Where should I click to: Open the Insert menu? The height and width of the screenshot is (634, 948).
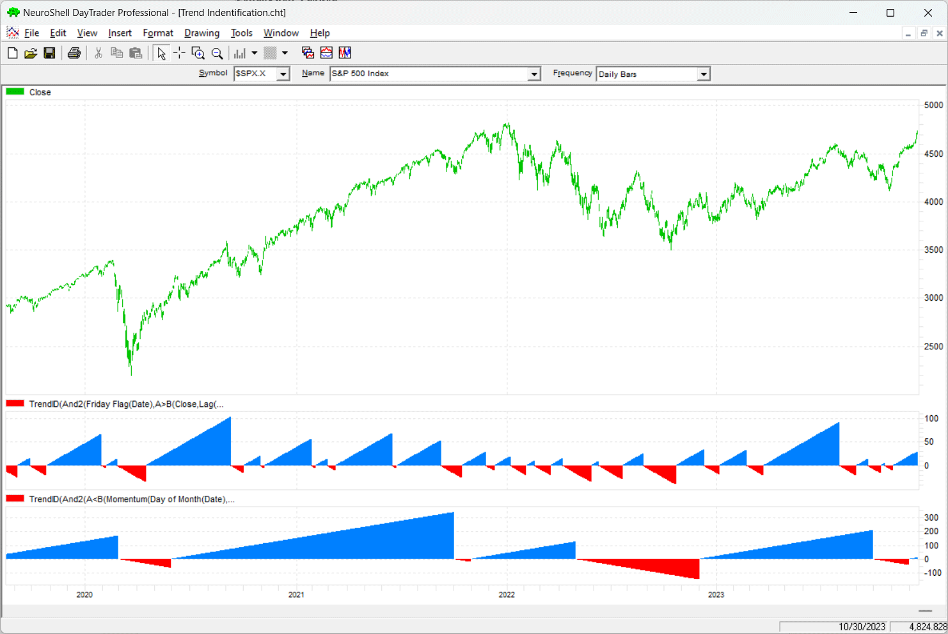click(x=120, y=33)
